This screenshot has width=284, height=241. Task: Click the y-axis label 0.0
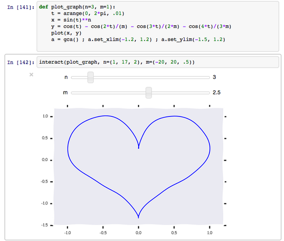[x=45, y=160]
